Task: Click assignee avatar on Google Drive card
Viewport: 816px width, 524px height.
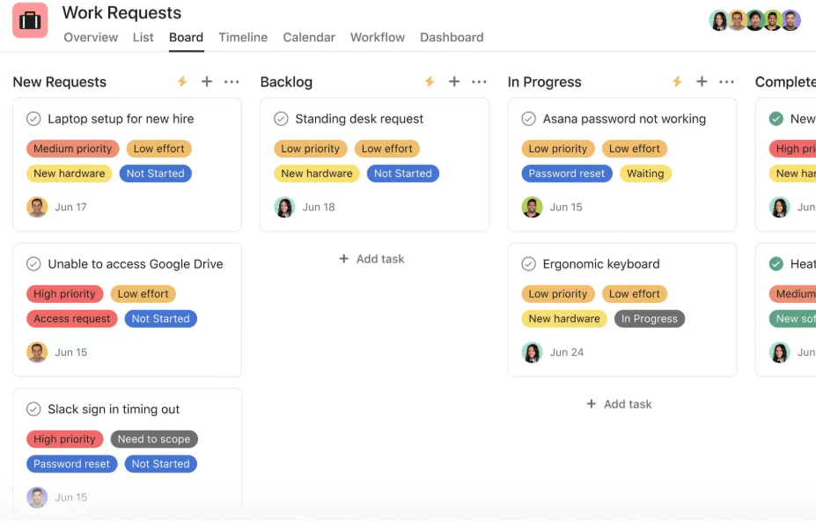Action: (37, 352)
